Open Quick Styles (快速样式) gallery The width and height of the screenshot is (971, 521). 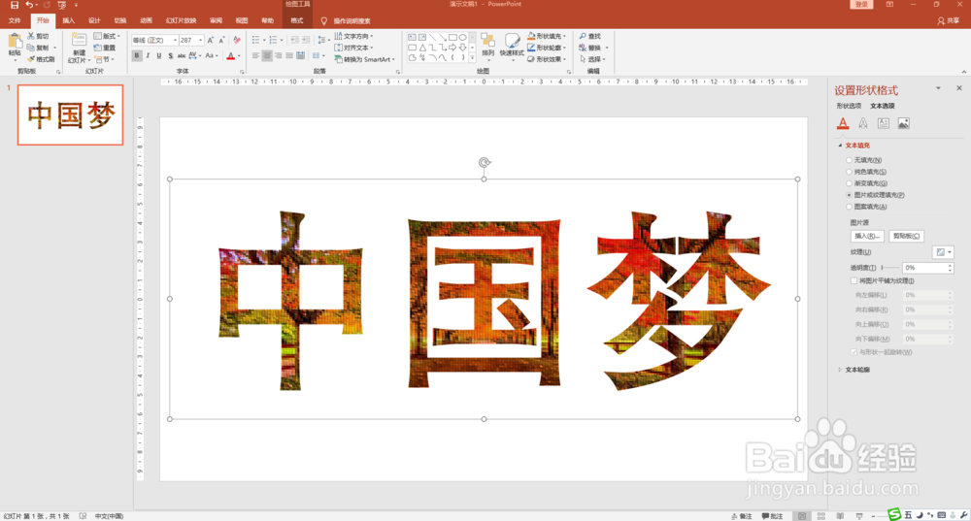(x=512, y=47)
